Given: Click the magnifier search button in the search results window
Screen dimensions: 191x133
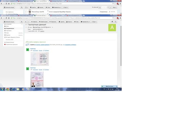Looking at the screenshot, I should (x=22, y=7).
